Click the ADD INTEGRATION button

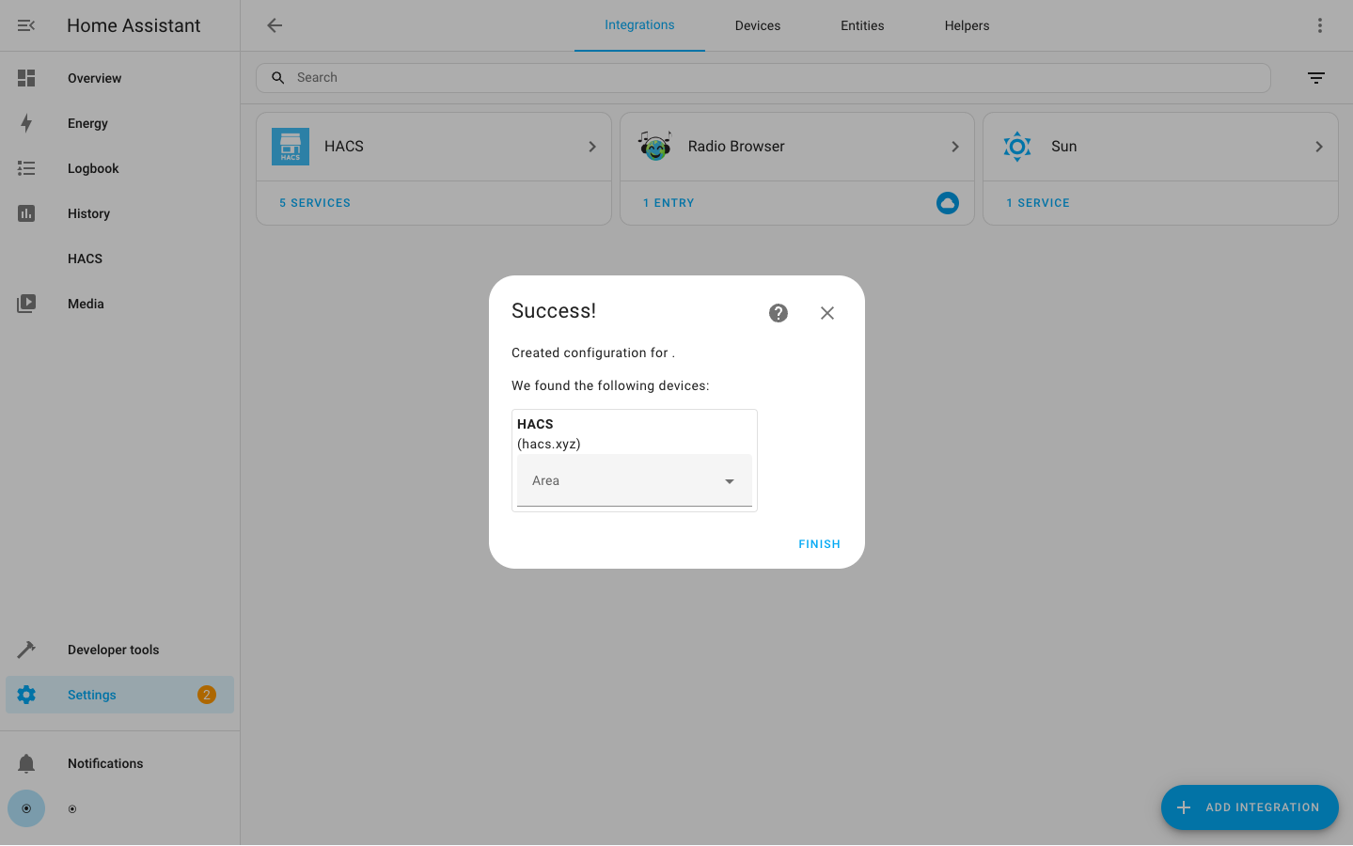(1249, 807)
